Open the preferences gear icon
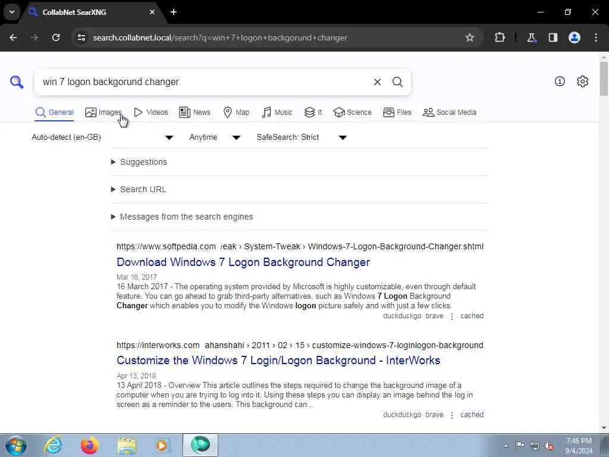Viewport: 609px width, 457px height. pyautogui.click(x=583, y=81)
